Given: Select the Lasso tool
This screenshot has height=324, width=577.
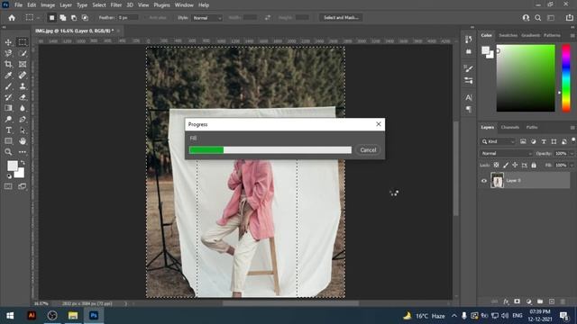Looking at the screenshot, I should point(8,54).
